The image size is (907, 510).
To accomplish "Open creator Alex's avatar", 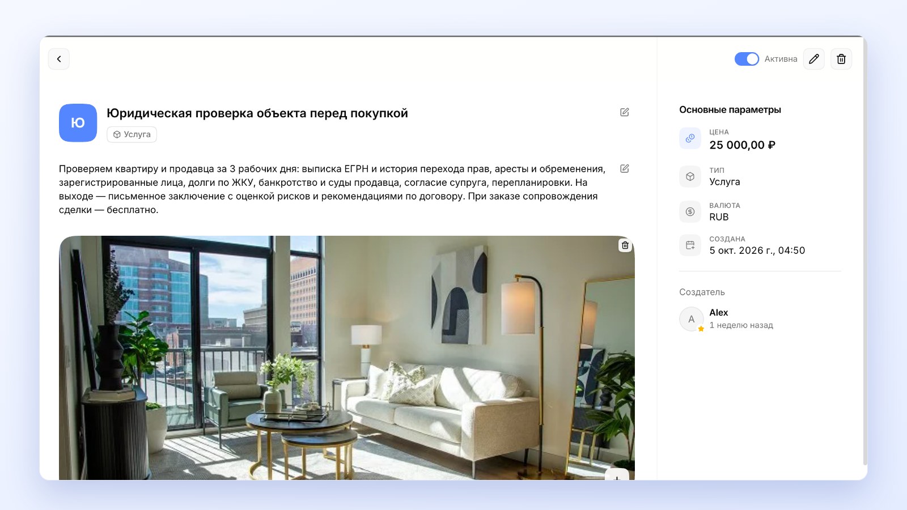I will coord(692,319).
